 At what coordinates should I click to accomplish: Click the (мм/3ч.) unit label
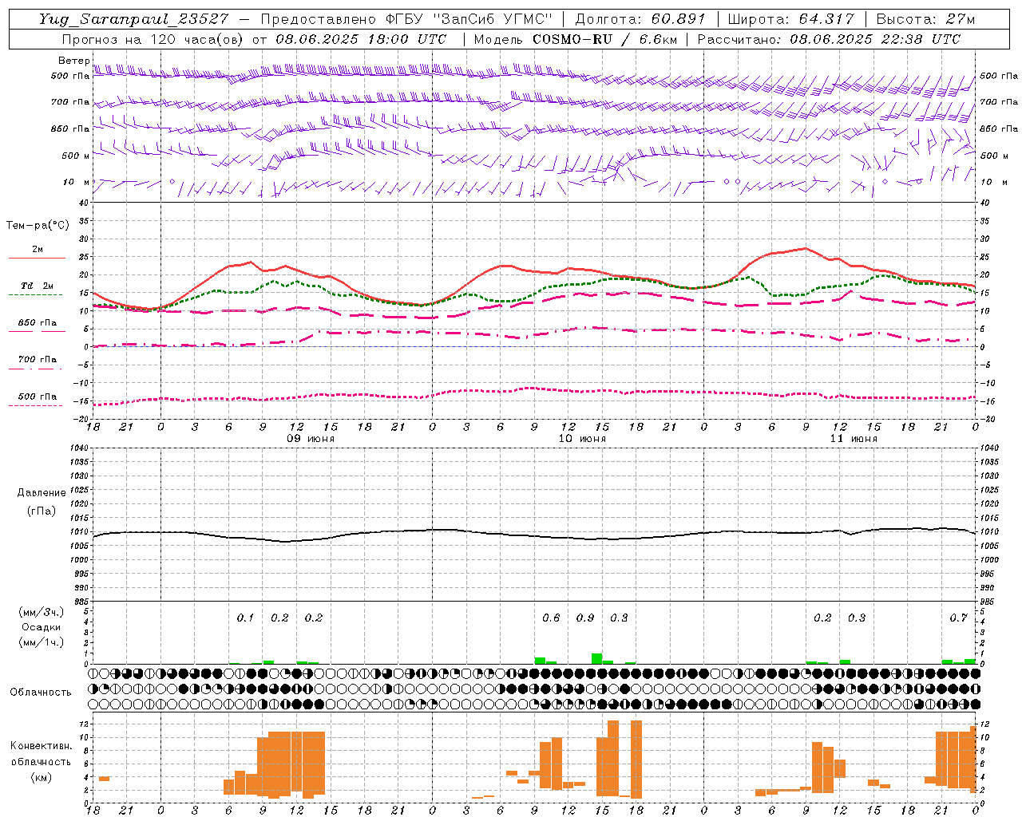[41, 612]
